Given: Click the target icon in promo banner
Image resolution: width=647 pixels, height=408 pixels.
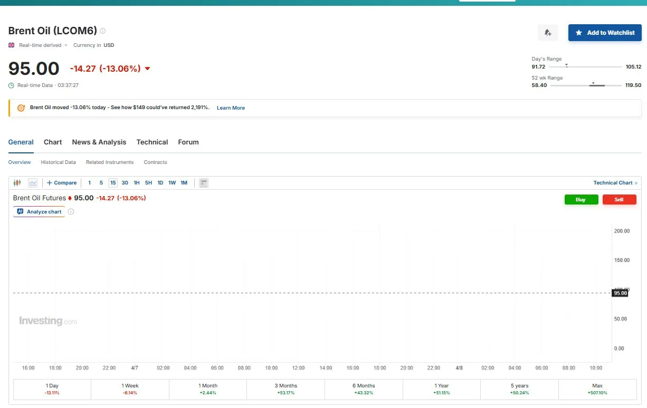Looking at the screenshot, I should pyautogui.click(x=21, y=108).
